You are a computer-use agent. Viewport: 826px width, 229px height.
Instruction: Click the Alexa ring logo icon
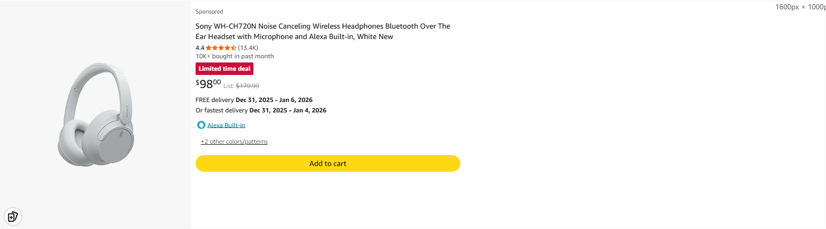(x=201, y=125)
